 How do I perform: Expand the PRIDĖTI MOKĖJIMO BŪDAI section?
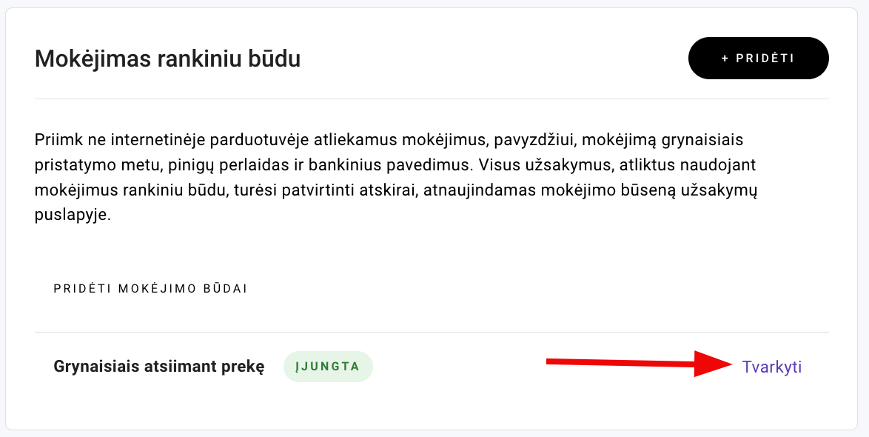150,289
